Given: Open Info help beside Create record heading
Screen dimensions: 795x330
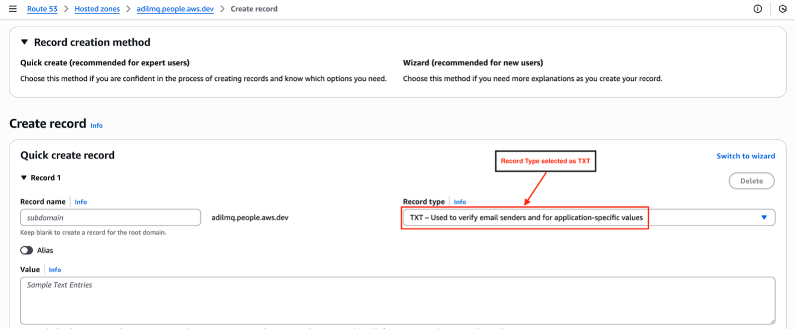Looking at the screenshot, I should [x=96, y=125].
